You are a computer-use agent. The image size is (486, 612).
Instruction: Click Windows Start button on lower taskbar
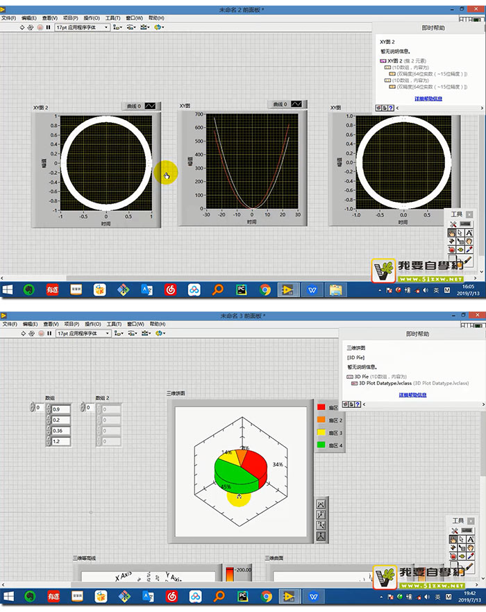tap(8, 596)
